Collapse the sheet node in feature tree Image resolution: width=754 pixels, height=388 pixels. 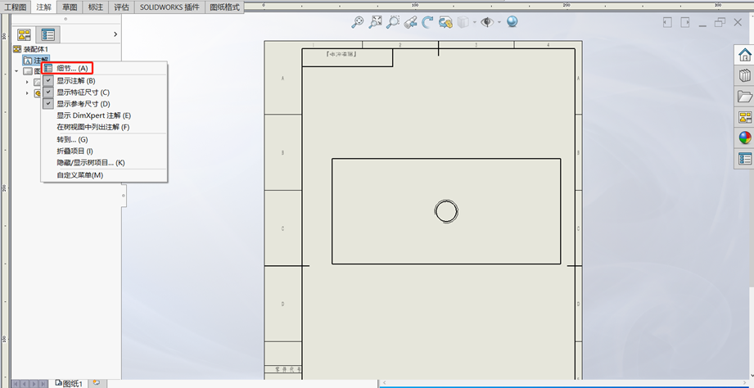click(17, 71)
